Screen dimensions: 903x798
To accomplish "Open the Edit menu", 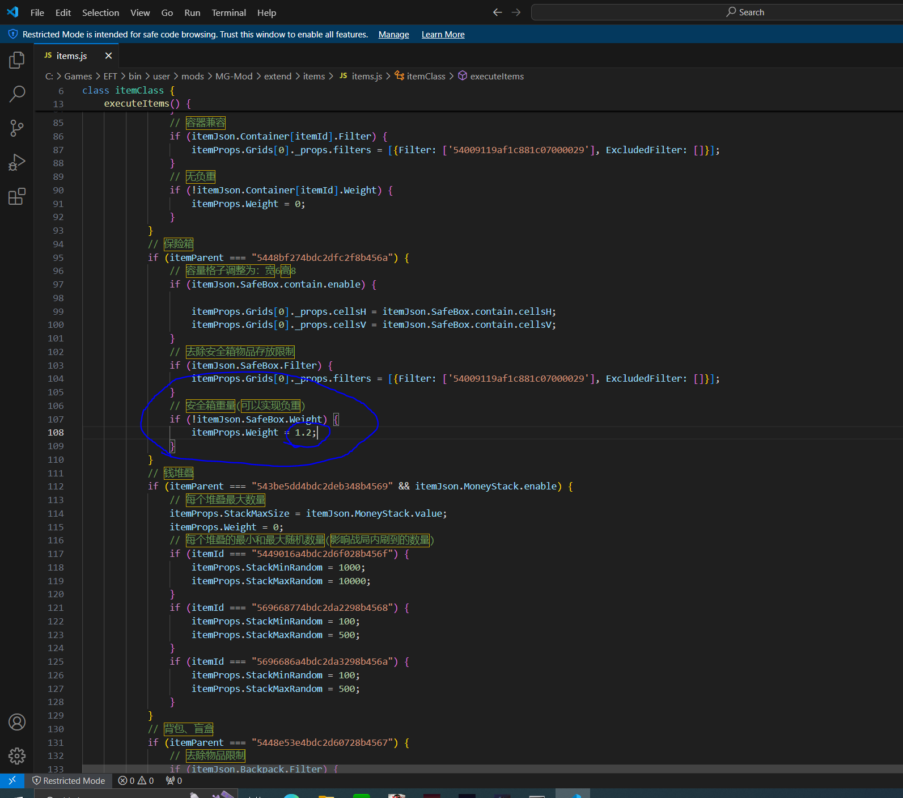I will click(x=63, y=12).
